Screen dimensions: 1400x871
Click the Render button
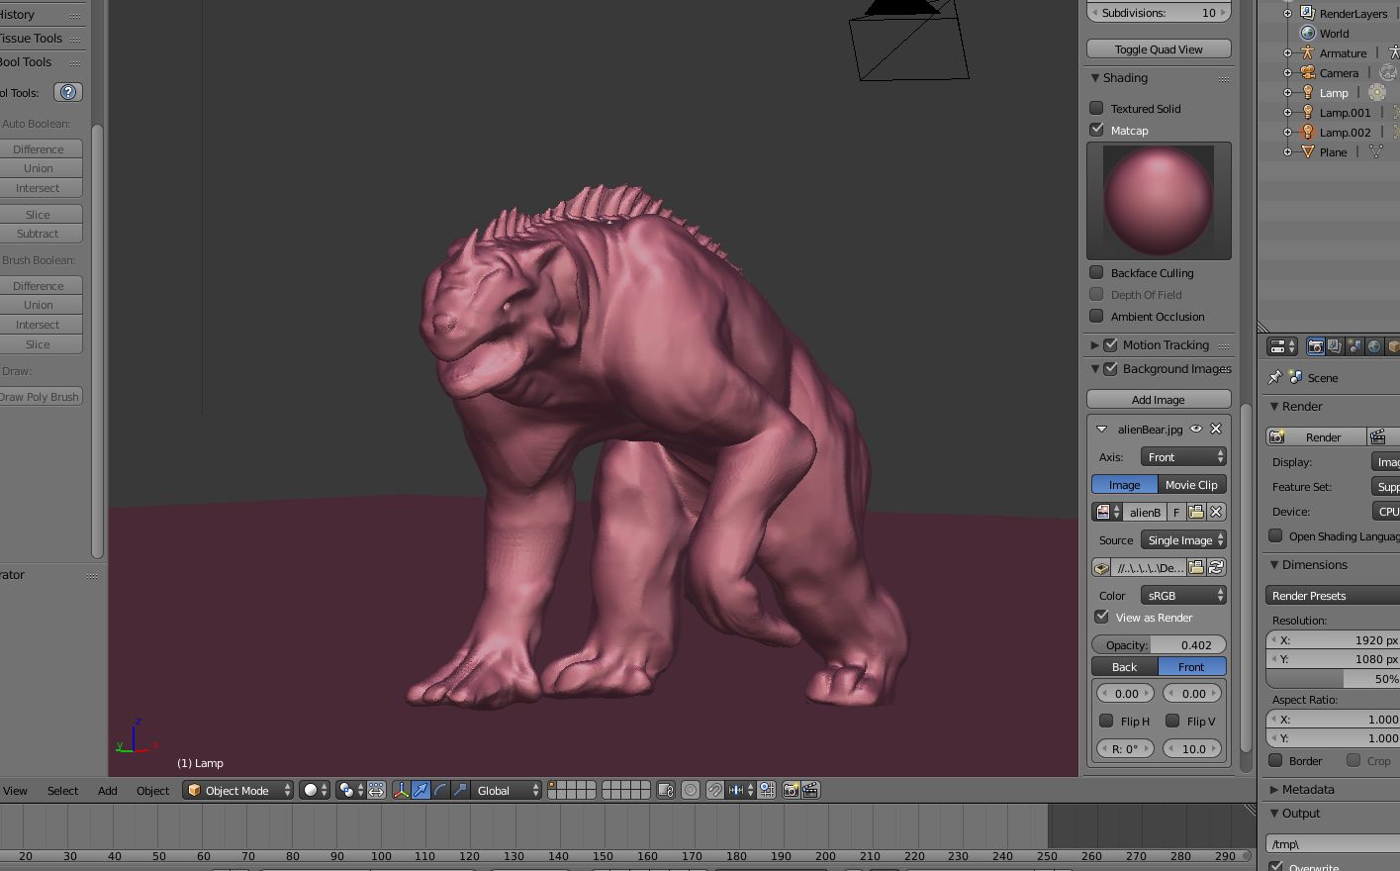pos(1316,436)
